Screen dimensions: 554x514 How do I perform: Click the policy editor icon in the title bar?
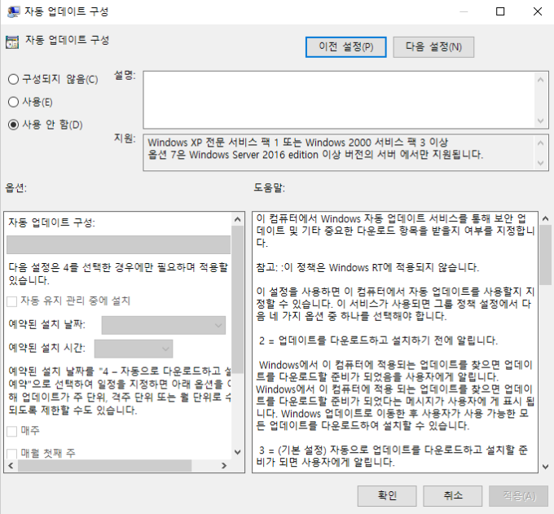[x=13, y=11]
